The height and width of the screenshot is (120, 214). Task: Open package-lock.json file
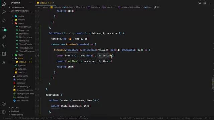25,94
